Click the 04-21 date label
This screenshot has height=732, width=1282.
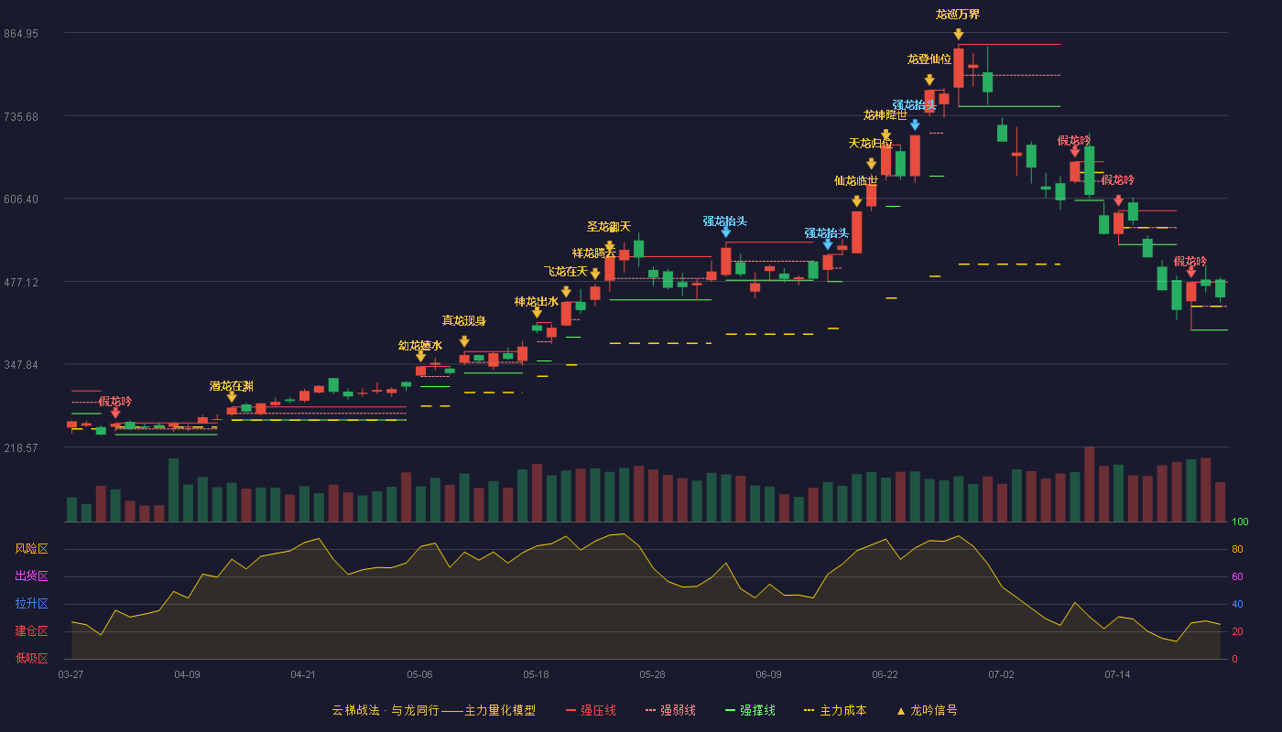click(x=303, y=674)
